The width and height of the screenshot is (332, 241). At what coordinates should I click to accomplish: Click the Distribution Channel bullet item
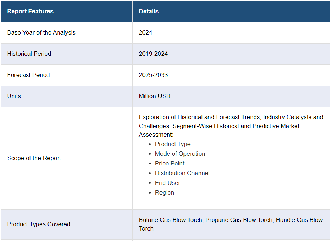pyautogui.click(x=182, y=173)
